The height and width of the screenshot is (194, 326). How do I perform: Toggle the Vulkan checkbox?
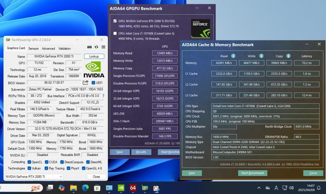tap(29, 168)
